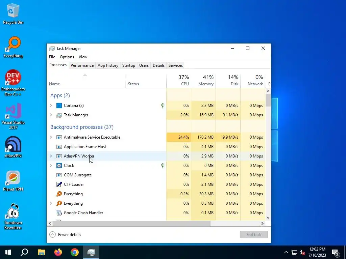Image resolution: width=346 pixels, height=259 pixels.
Task: Click the vertical scrollbar down arrow
Action: coord(268,218)
